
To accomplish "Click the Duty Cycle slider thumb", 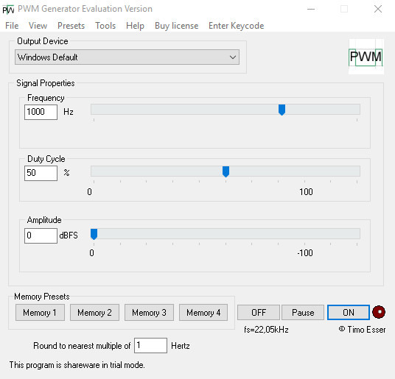I will click(x=226, y=171).
